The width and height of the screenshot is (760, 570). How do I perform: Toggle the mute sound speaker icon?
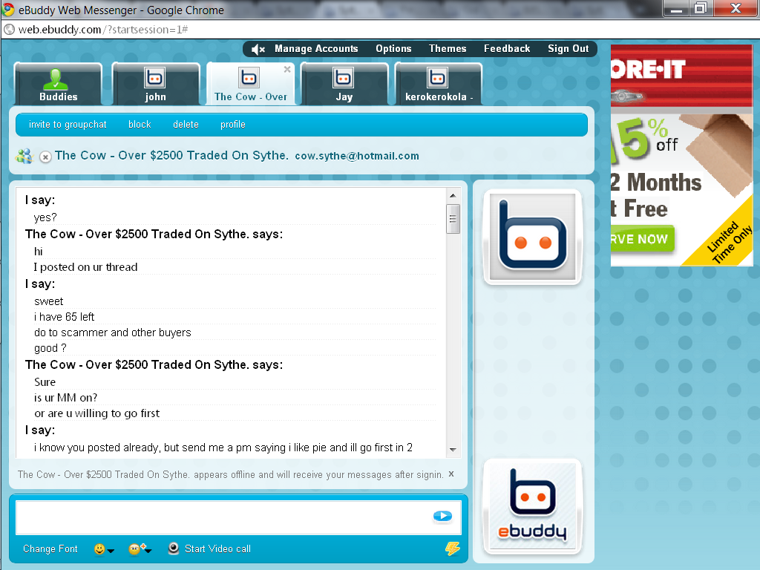pyautogui.click(x=258, y=49)
